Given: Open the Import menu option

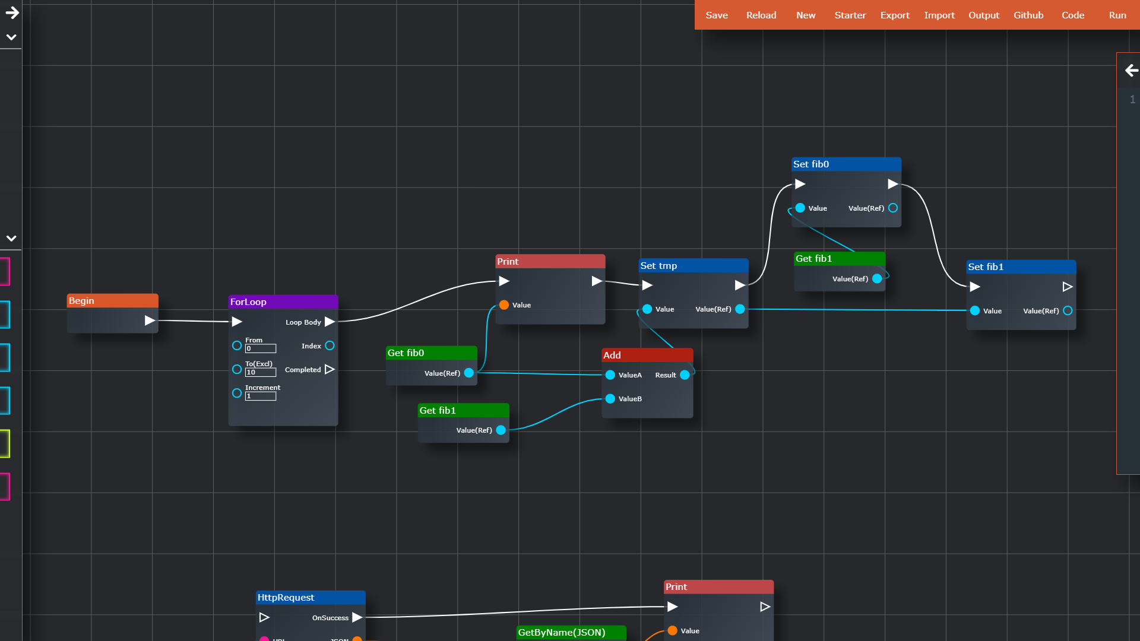Looking at the screenshot, I should [x=939, y=14].
